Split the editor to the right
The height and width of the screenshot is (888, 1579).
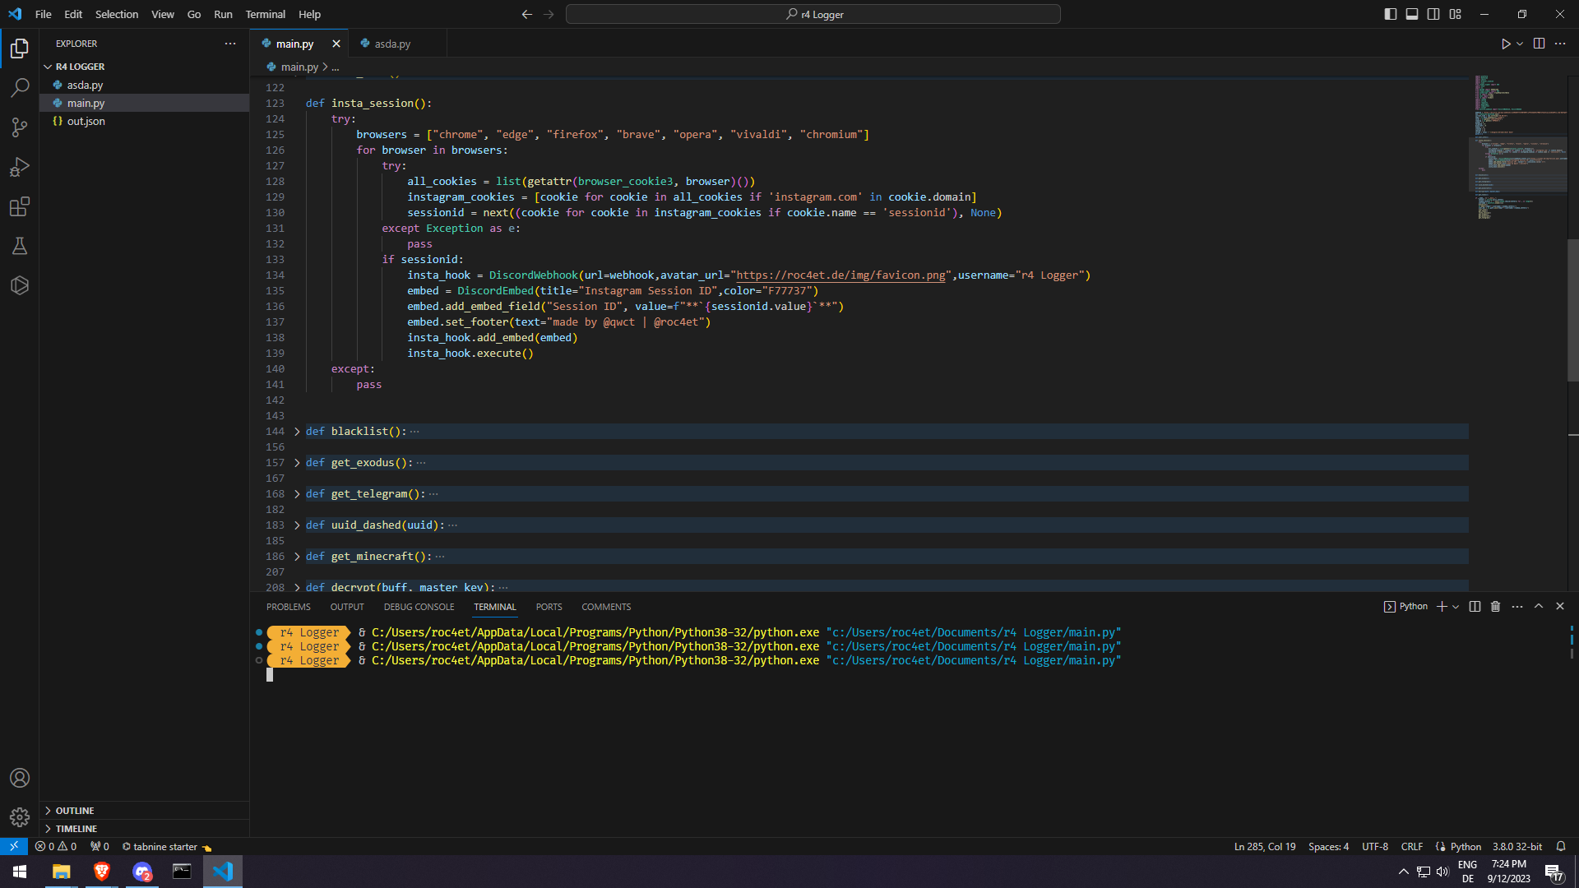1539,44
